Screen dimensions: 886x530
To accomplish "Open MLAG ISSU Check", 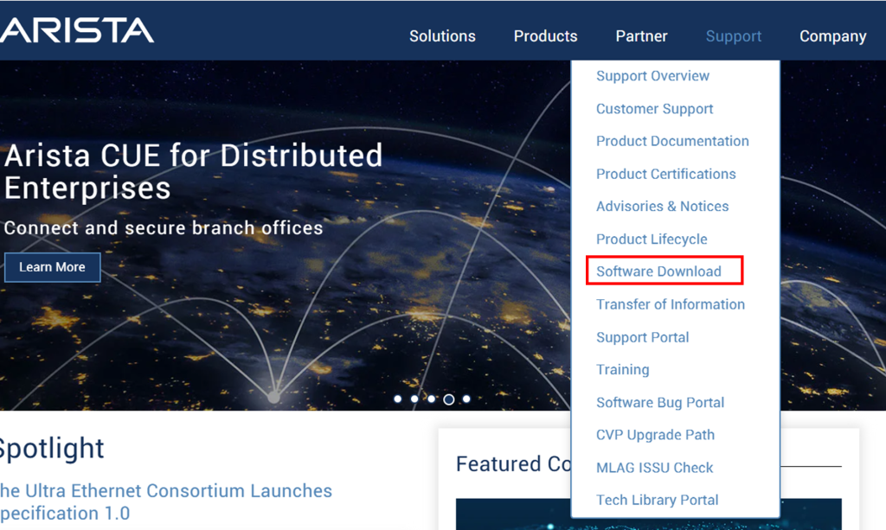I will tap(654, 468).
